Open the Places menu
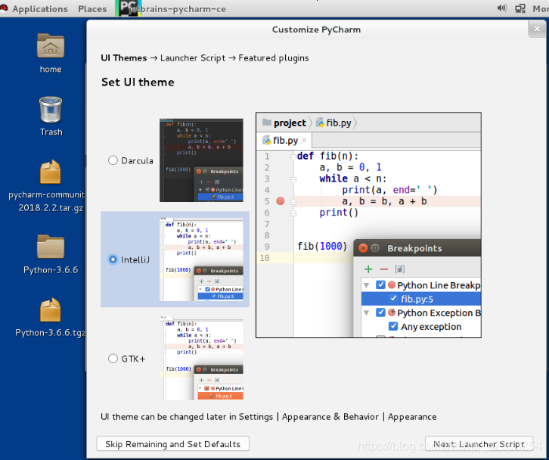This screenshot has width=549, height=460. click(x=92, y=9)
